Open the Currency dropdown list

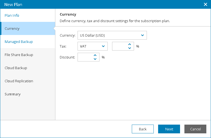[x=142, y=35]
